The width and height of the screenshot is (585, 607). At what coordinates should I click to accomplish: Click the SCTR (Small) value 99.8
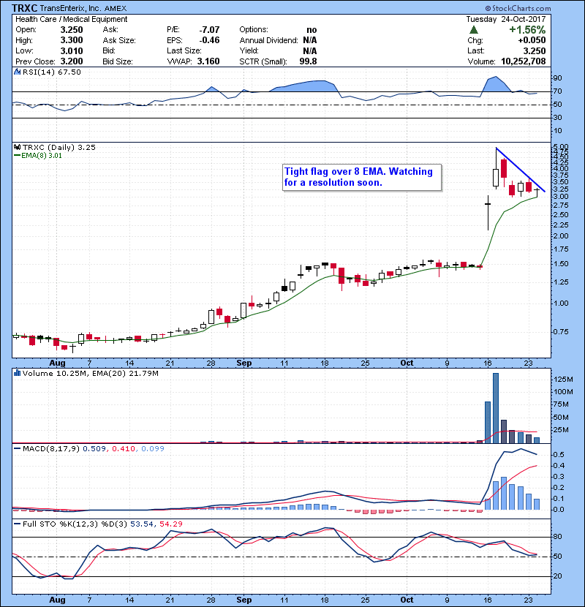coord(308,61)
